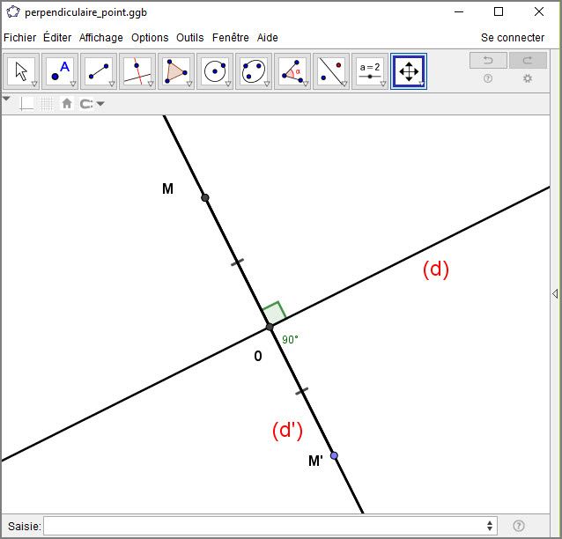Viewport: 562px width, 539px height.
Task: Open the Éditer menu
Action: (x=57, y=37)
